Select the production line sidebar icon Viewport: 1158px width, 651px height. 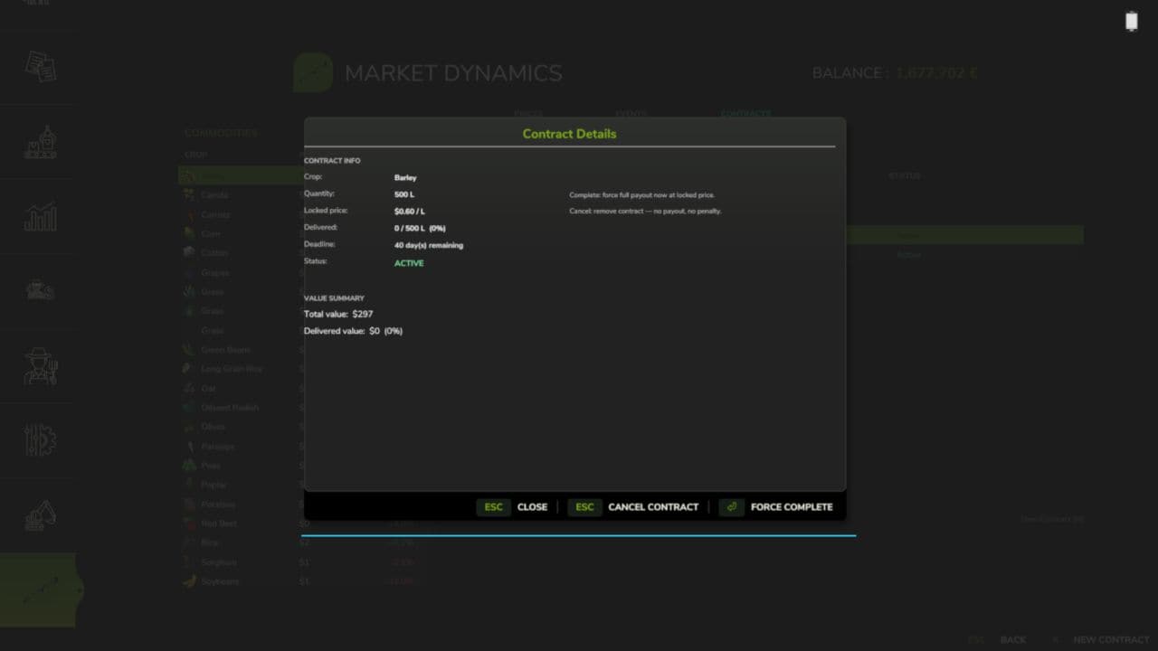(x=38, y=142)
